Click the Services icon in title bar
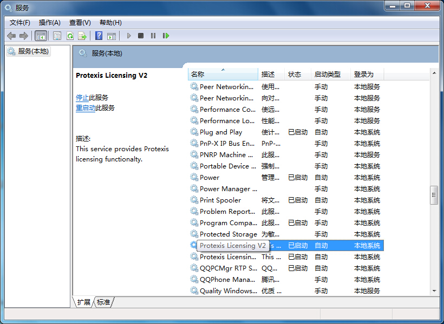The width and height of the screenshot is (444, 324). pos(9,8)
